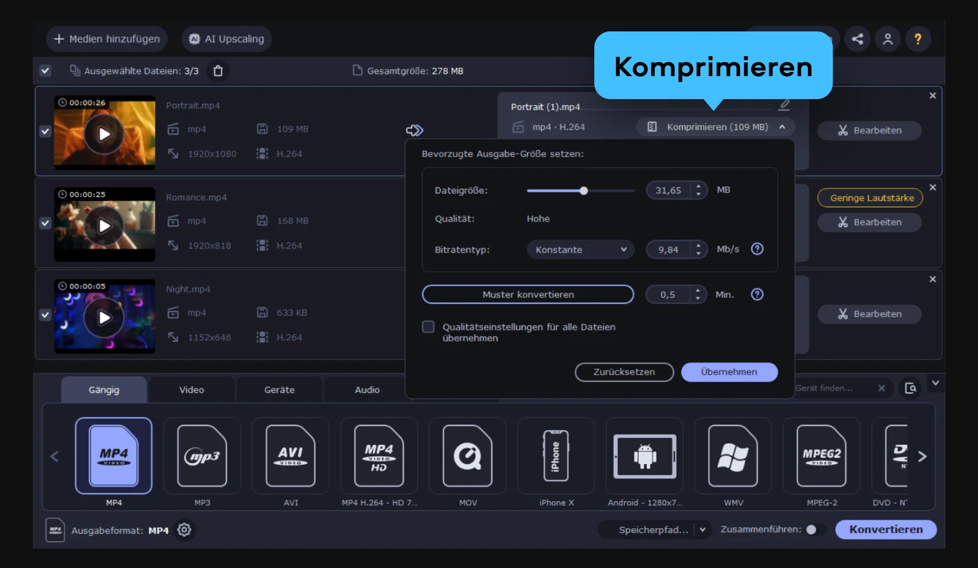This screenshot has width=978, height=568.
Task: Remove Night.mp4 from the list
Action: coord(933,279)
